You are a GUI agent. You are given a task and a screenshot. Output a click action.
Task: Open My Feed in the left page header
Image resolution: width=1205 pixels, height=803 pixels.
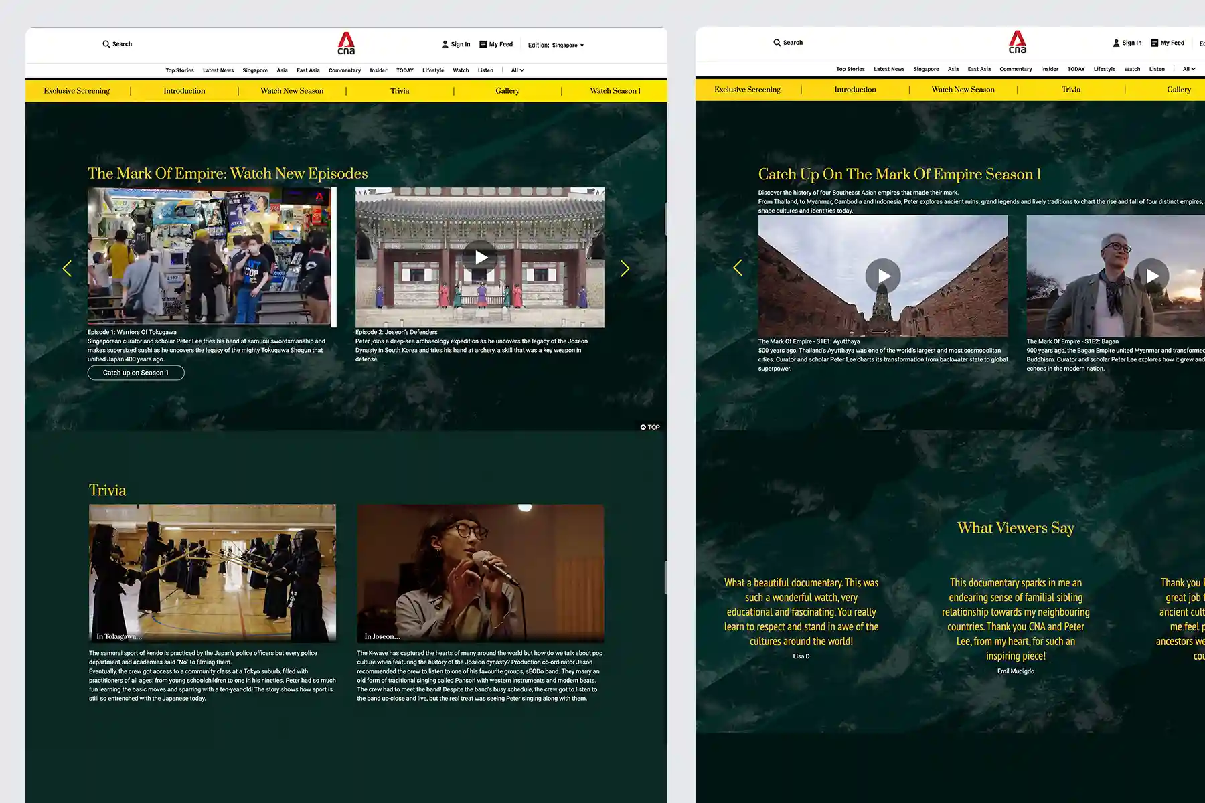pos(496,44)
